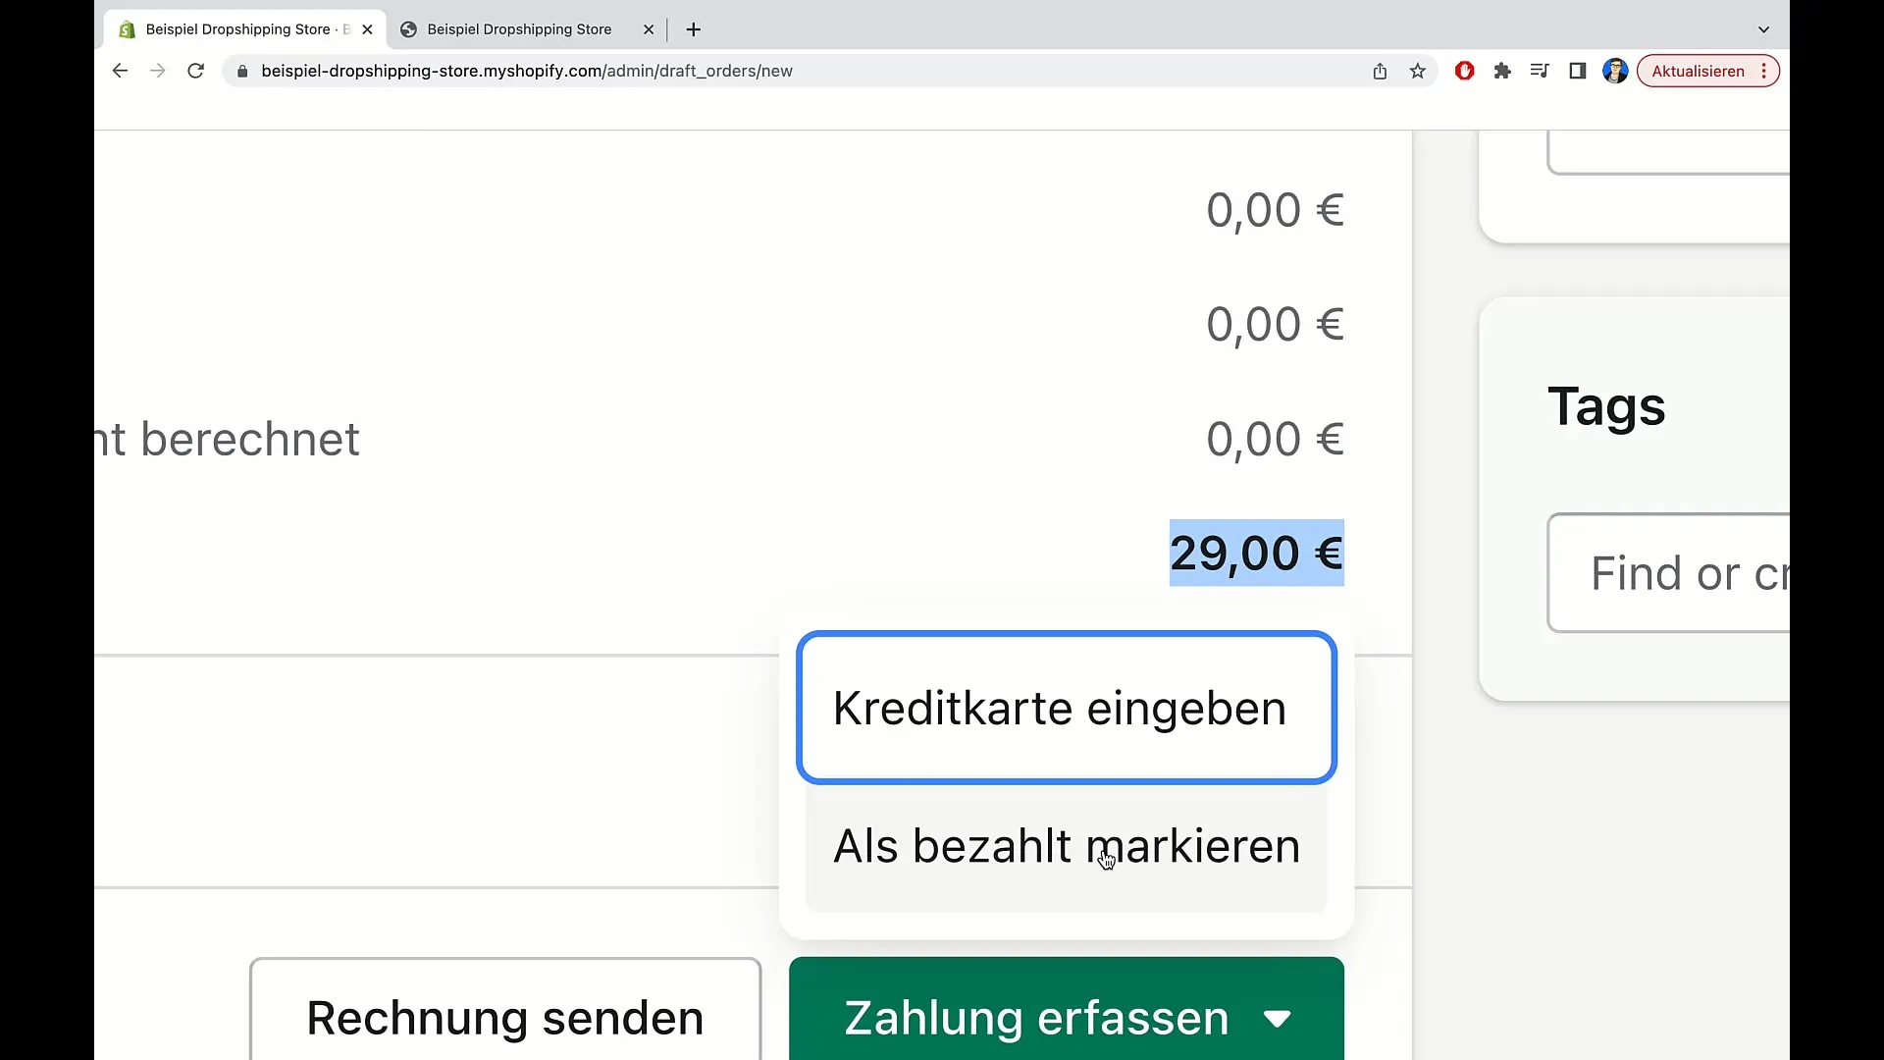Focus the Tags search input field
This screenshot has height=1060, width=1884.
[x=1678, y=573]
